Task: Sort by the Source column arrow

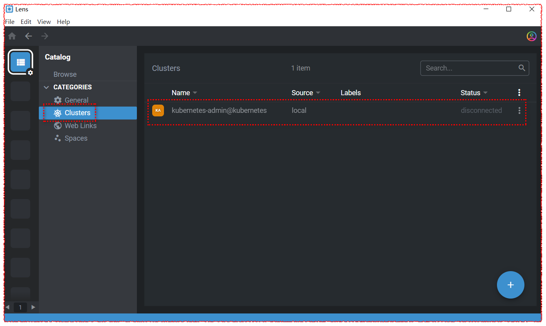Action: 318,93
